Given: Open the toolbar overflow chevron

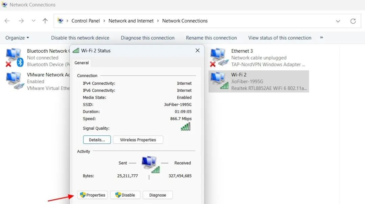Looking at the screenshot, I should tap(321, 38).
